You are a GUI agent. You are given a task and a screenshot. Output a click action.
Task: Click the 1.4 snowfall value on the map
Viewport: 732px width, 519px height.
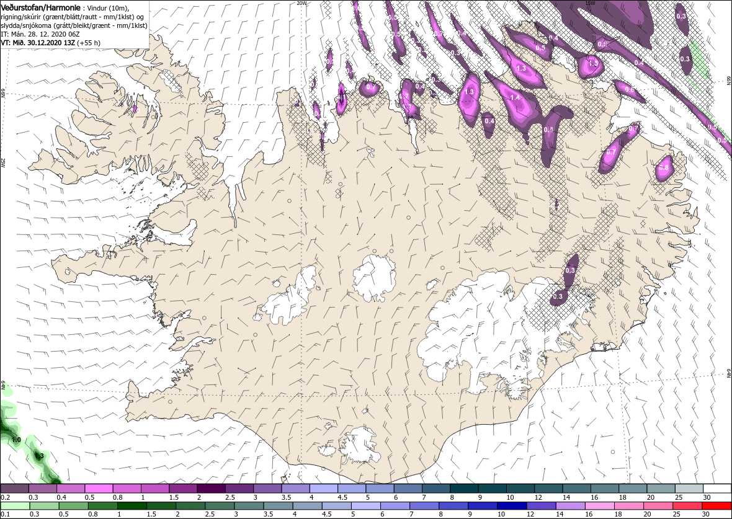[x=515, y=97]
